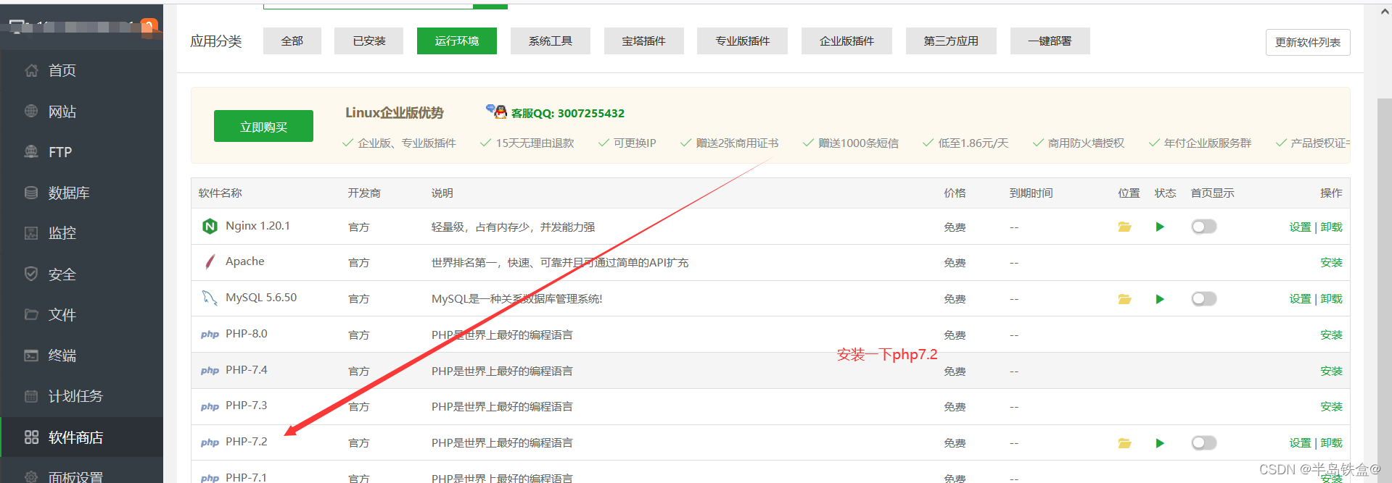Open MySQL install folder icon

click(1124, 299)
